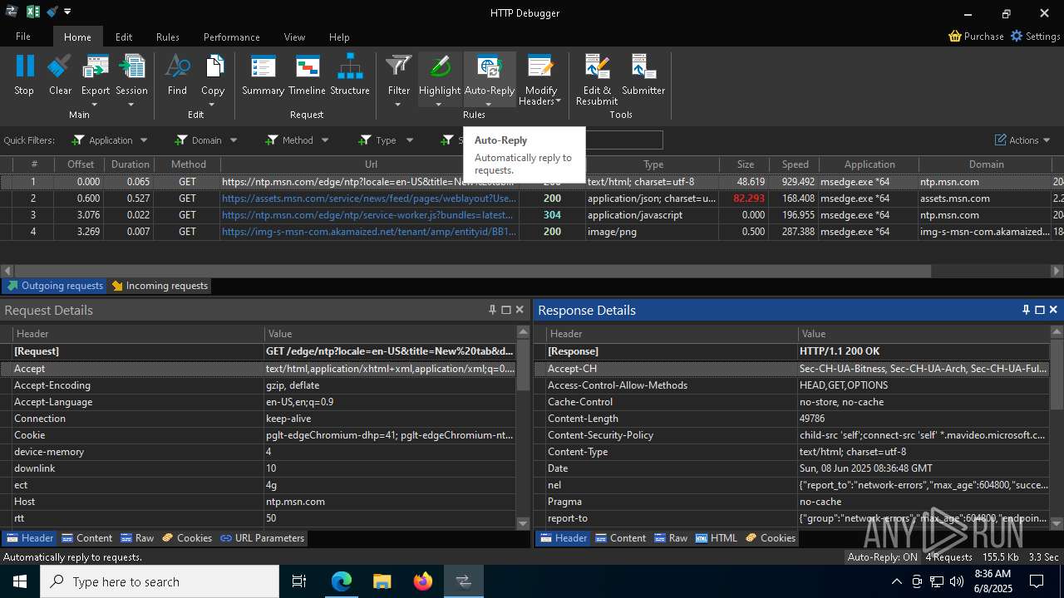Maximize the Response Details panel
This screenshot has width=1064, height=598.
pos(1039,310)
